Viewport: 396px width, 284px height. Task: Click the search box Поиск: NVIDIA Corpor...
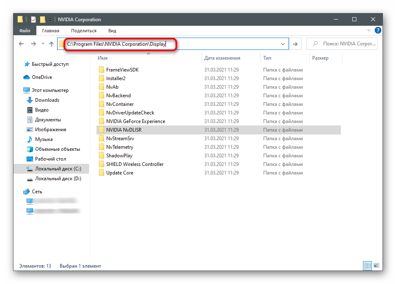(342, 44)
